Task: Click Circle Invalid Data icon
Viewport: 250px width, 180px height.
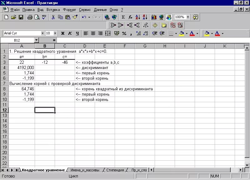Action: click(x=173, y=25)
